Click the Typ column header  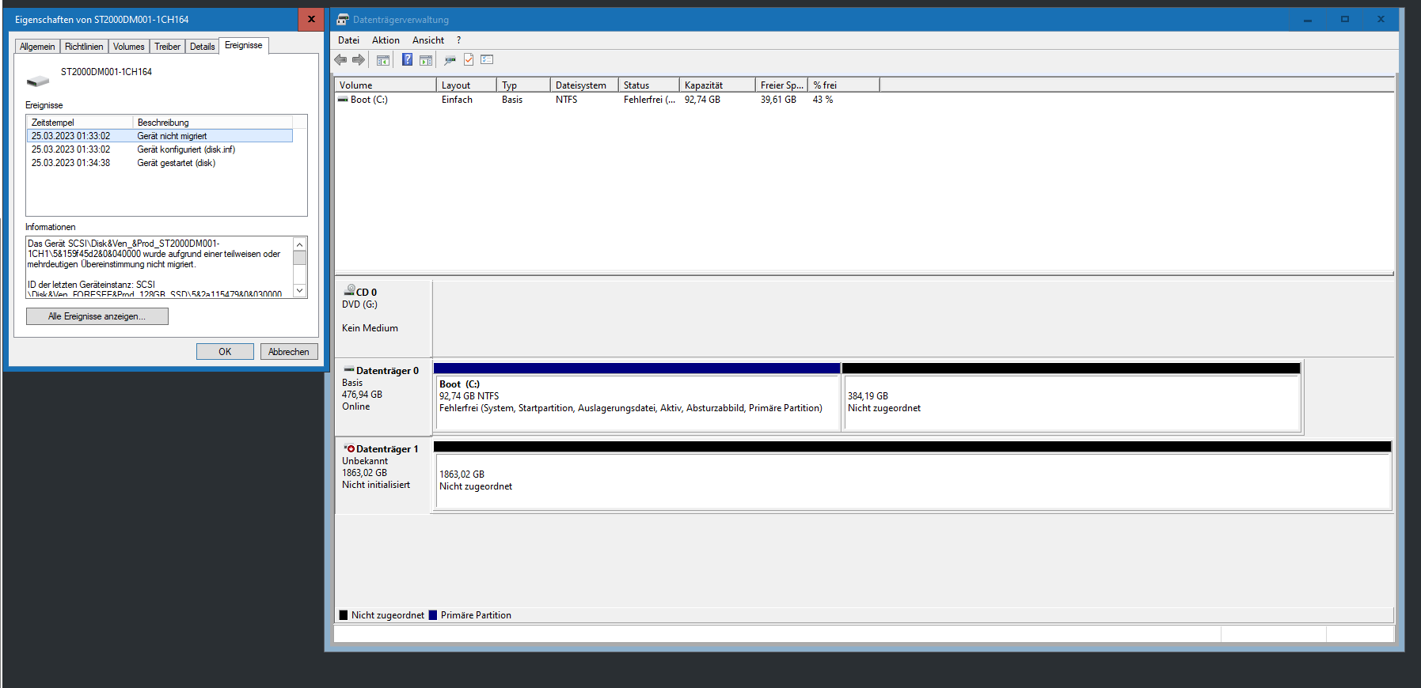[x=523, y=85]
